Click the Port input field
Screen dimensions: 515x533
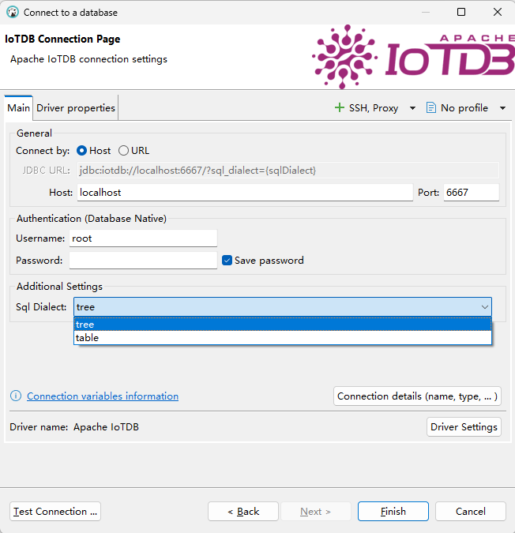[x=471, y=193]
